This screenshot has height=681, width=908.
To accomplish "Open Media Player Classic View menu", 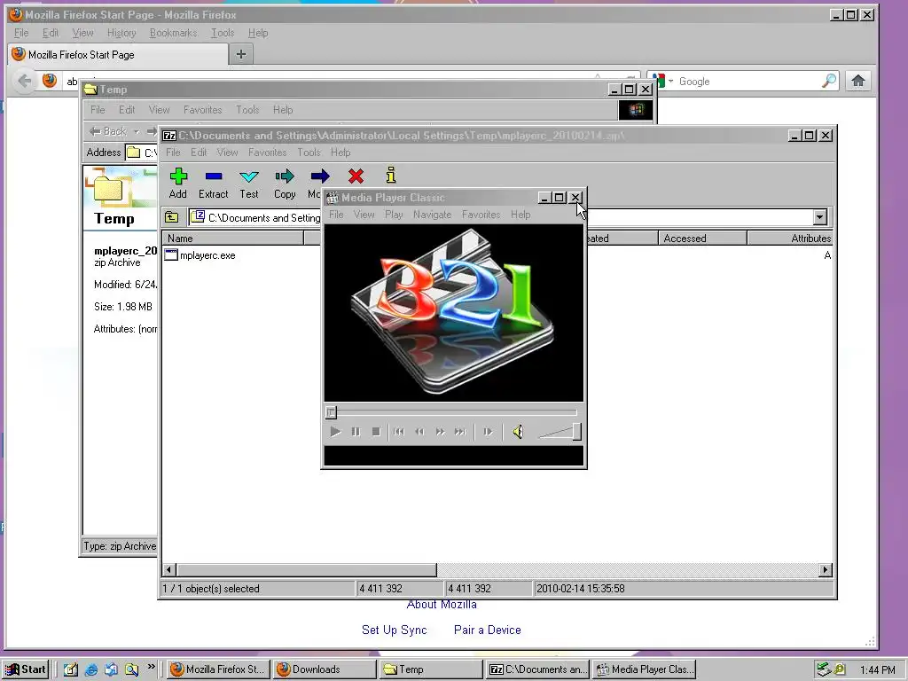I will pyautogui.click(x=364, y=215).
